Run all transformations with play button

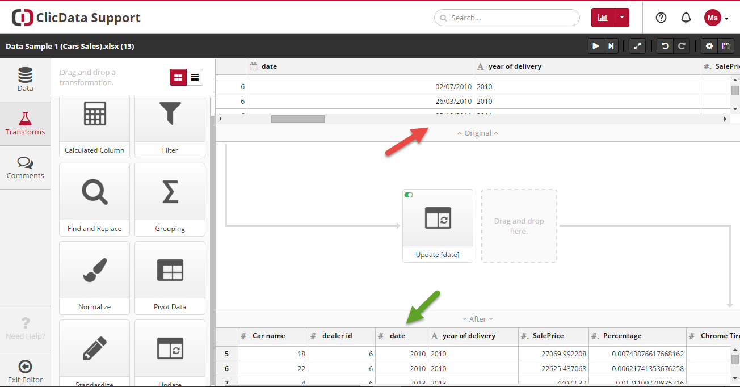[x=595, y=46]
